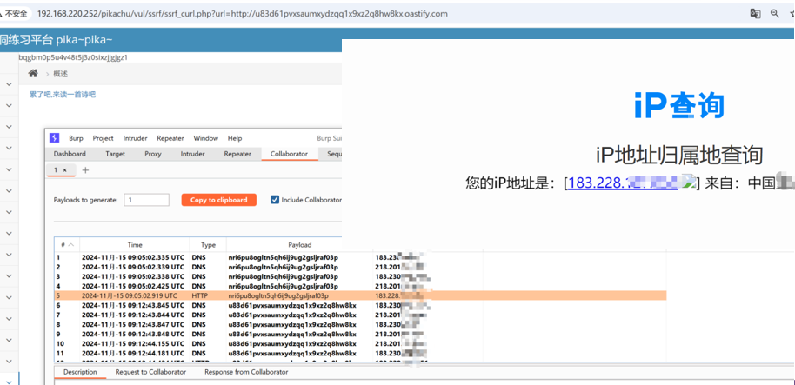Select the highlighted HTTP interaction row 5
The width and height of the screenshot is (795, 385).
(x=360, y=295)
